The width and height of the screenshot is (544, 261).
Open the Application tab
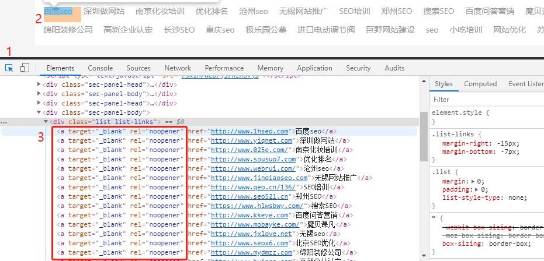click(315, 68)
